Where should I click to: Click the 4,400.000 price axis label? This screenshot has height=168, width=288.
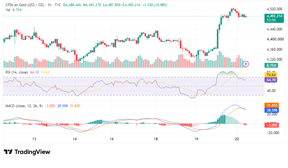pos(275,39)
